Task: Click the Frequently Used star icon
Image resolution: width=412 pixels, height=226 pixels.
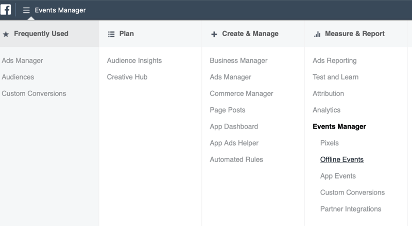Action: click(6, 34)
